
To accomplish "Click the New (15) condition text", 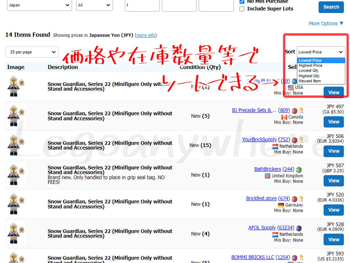I will coord(200,145).
